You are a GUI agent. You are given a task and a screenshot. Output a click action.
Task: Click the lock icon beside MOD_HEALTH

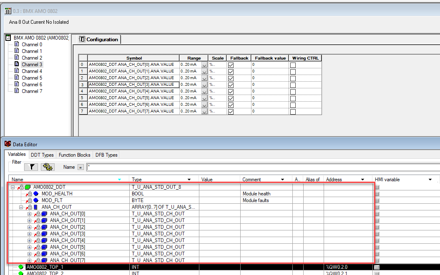[30, 193]
